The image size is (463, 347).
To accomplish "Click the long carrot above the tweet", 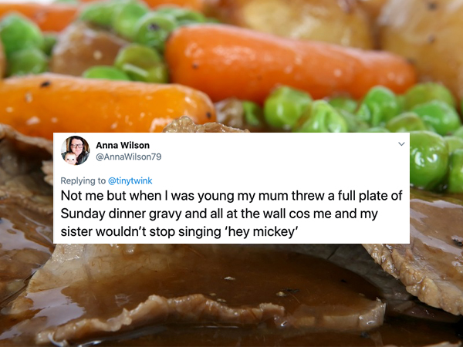I will (x=291, y=63).
